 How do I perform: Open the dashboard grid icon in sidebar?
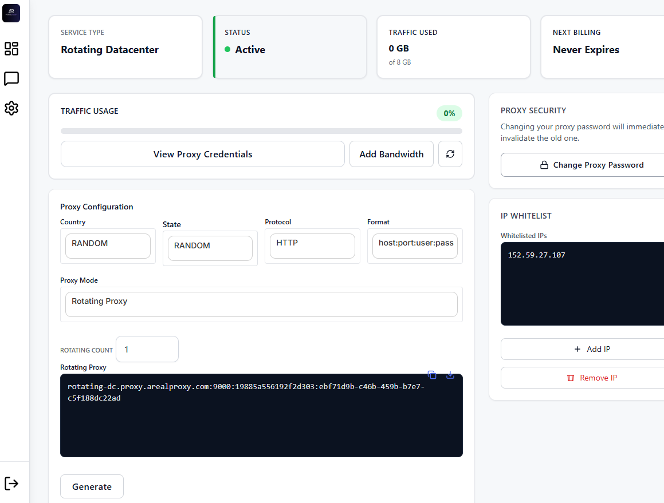[11, 49]
